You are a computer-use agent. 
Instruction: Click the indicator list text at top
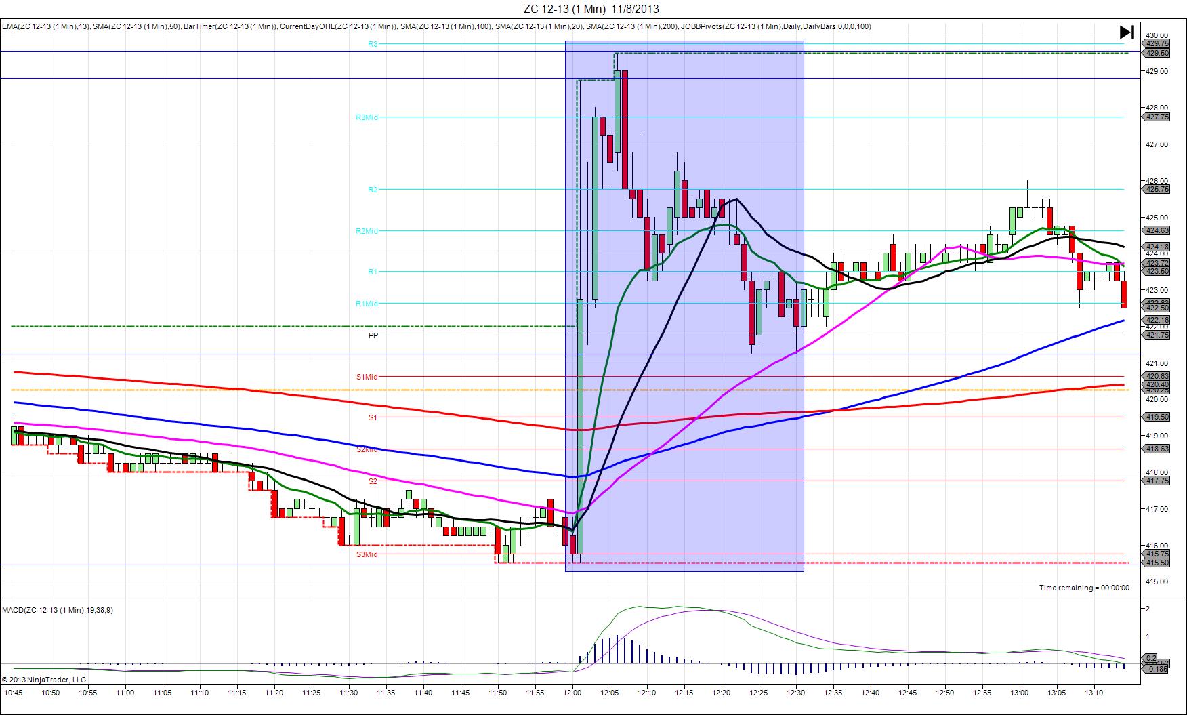(x=436, y=26)
